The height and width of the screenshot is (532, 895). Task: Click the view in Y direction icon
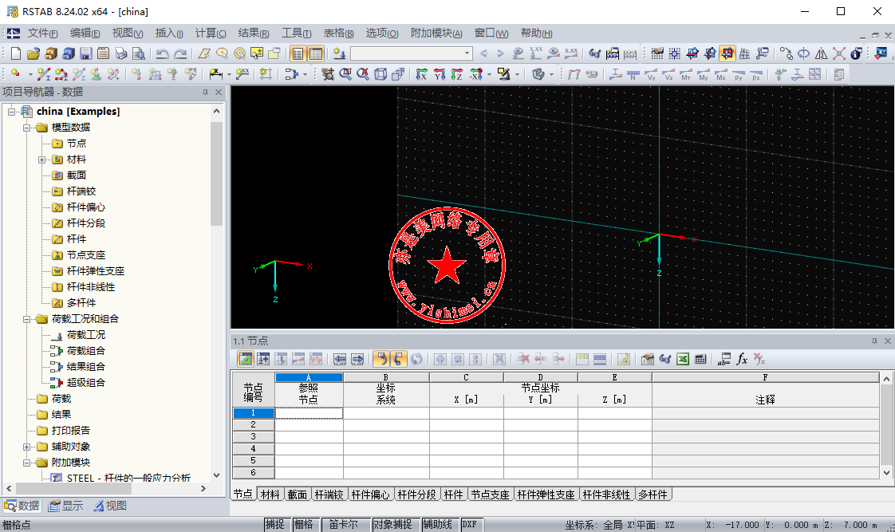tap(440, 74)
